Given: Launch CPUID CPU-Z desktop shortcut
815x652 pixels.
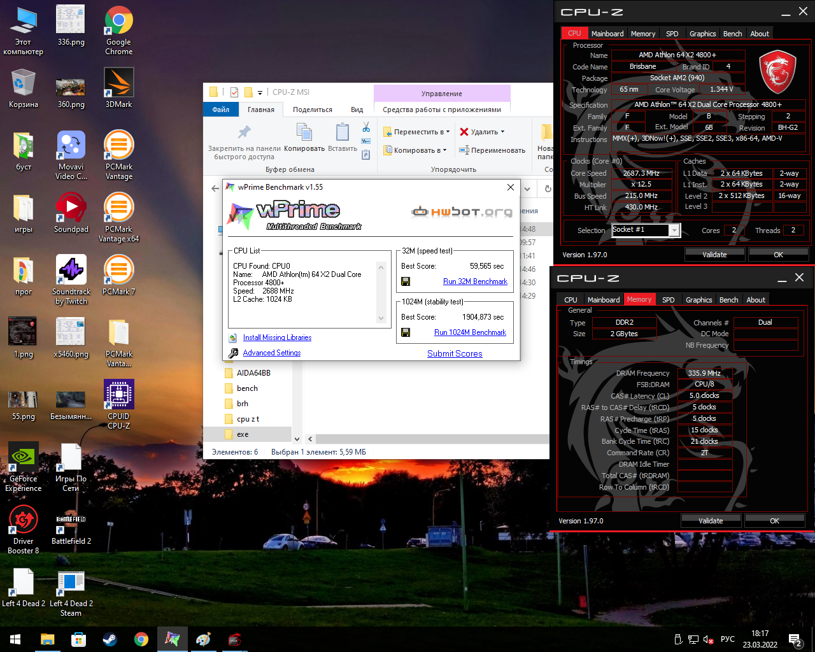Looking at the screenshot, I should pos(119,404).
